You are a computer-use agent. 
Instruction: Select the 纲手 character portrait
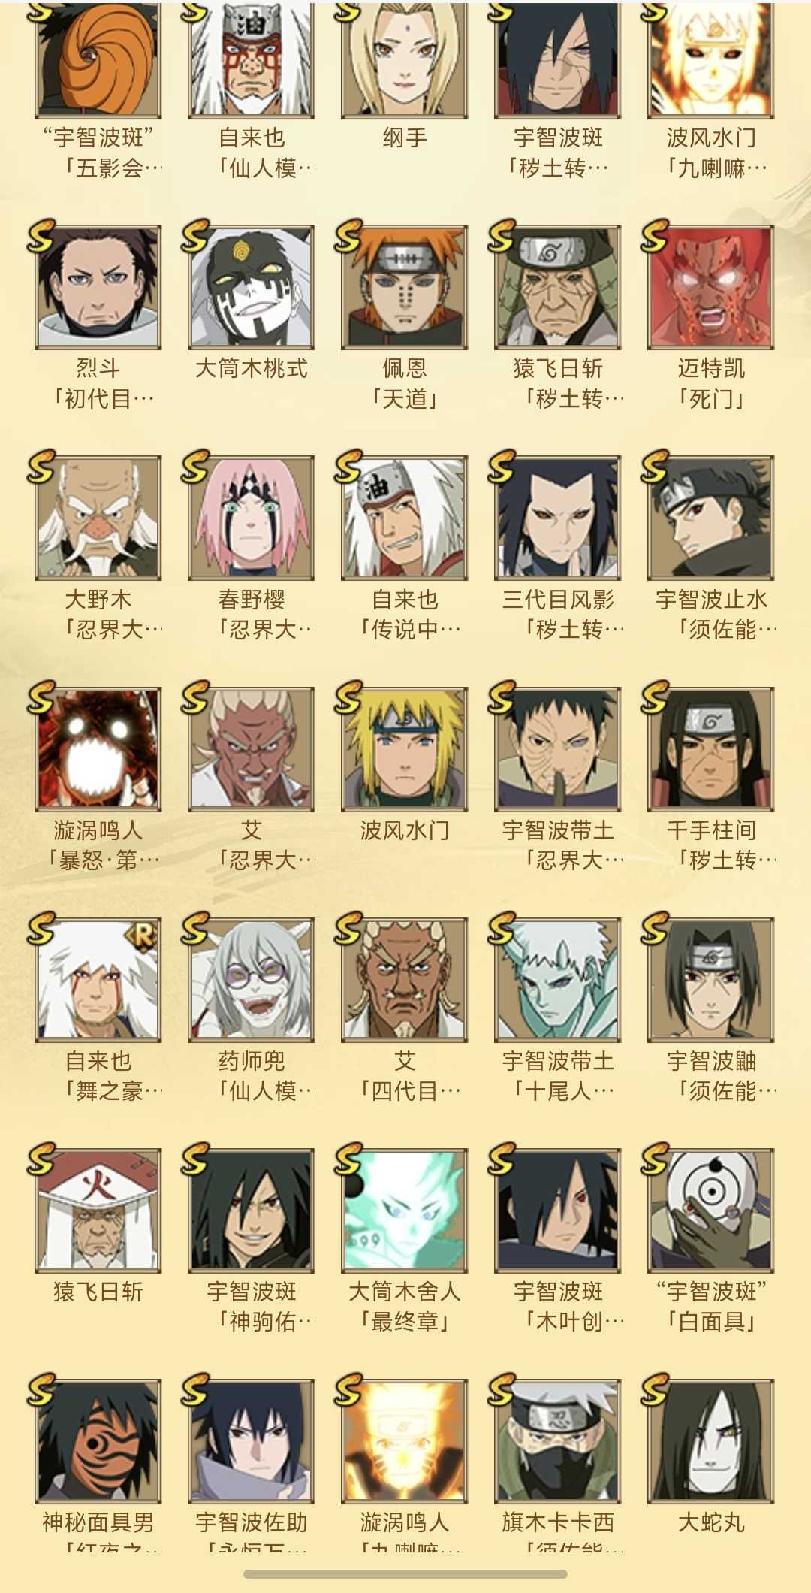click(x=405, y=60)
